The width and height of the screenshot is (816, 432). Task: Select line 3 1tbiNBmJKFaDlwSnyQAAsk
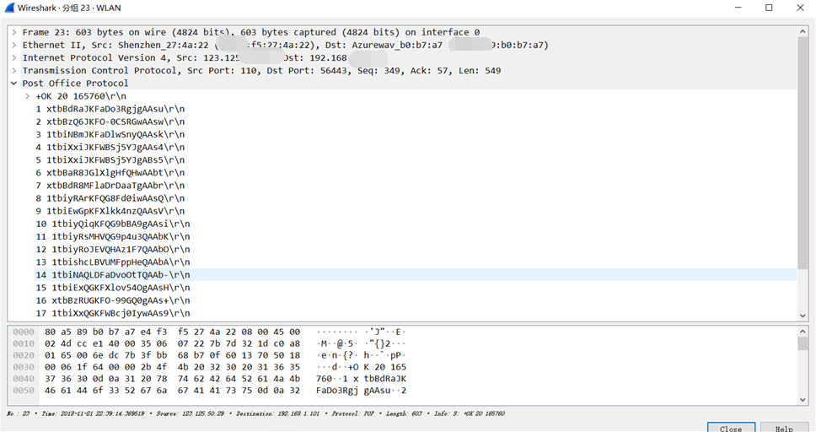click(x=110, y=134)
